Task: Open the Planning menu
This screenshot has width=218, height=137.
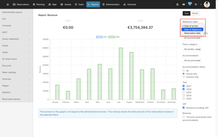Action: pyautogui.click(x=39, y=4)
